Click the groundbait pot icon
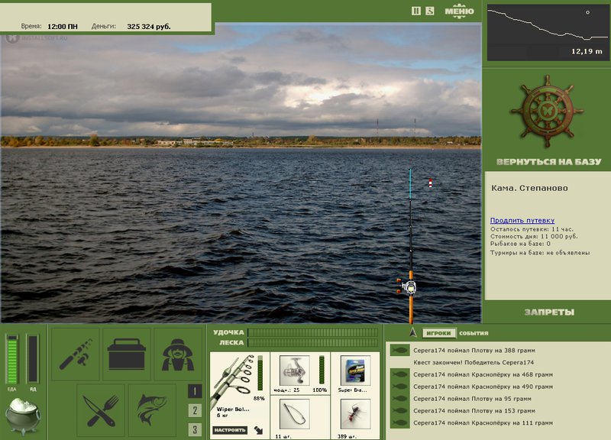Image resolution: width=611 pixels, height=440 pixels. coord(23,416)
